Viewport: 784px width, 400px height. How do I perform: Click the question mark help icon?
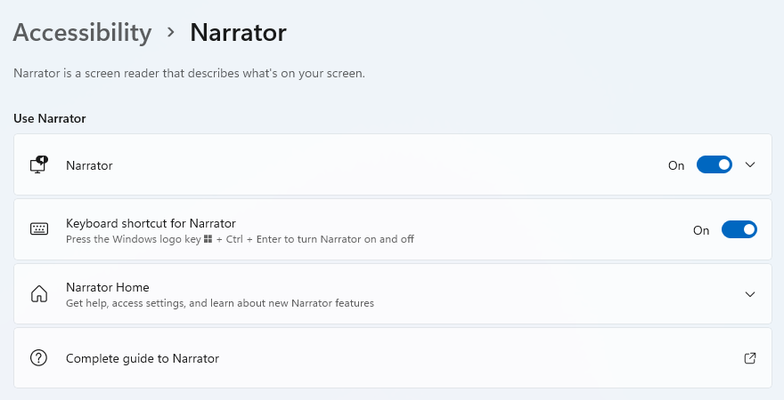pyautogui.click(x=38, y=358)
